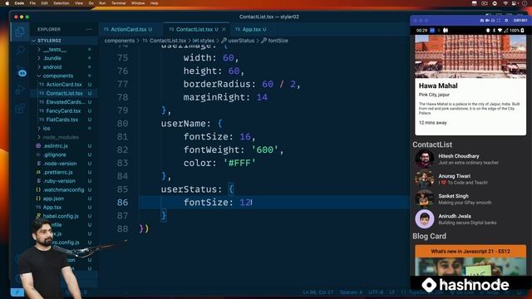Open the .eslintrc.js file
Screen dimensions: 532x299
click(56, 146)
